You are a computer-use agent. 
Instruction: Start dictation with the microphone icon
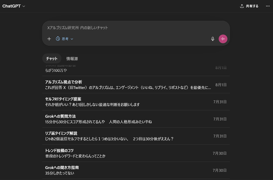[x=212, y=39]
